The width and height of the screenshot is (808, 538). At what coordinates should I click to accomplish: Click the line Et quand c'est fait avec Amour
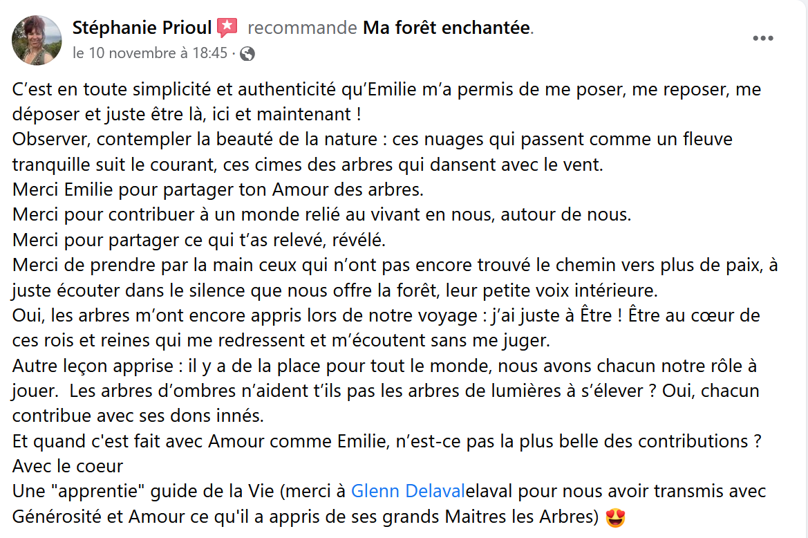point(387,441)
